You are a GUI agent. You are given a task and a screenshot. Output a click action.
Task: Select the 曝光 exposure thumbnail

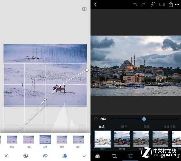pos(103,139)
